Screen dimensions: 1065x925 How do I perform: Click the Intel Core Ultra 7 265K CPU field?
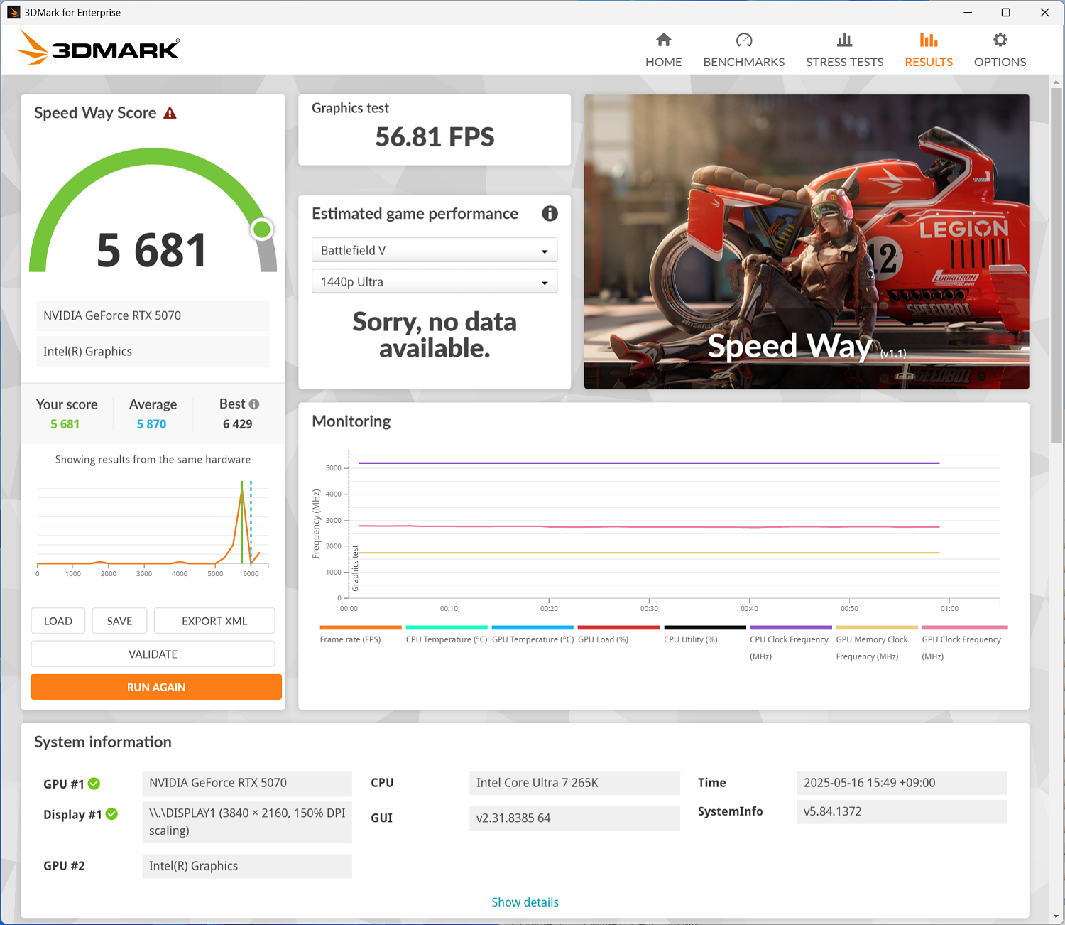tap(574, 783)
